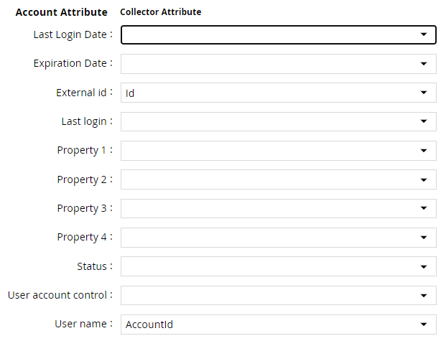
Task: Select the Property 3 dropdown arrow
Action: tap(424, 208)
